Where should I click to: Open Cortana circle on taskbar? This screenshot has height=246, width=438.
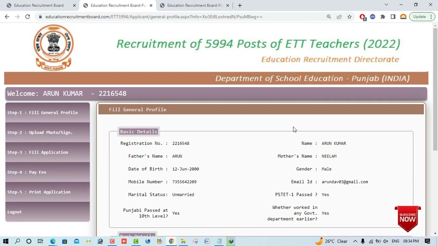click(29, 241)
